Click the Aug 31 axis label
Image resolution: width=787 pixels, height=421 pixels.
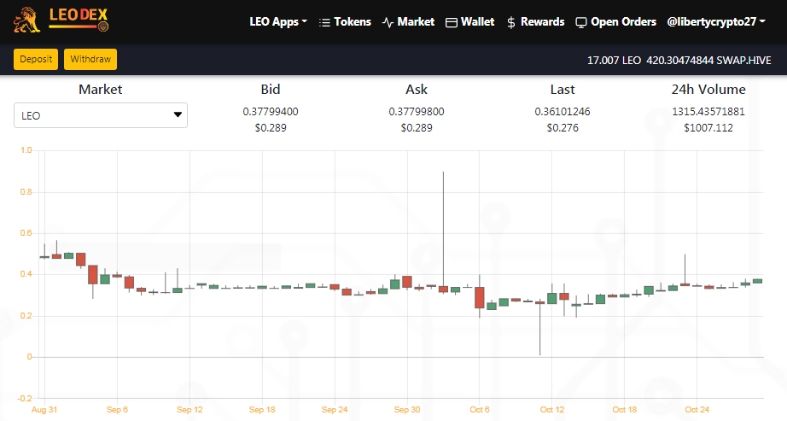pos(44,409)
